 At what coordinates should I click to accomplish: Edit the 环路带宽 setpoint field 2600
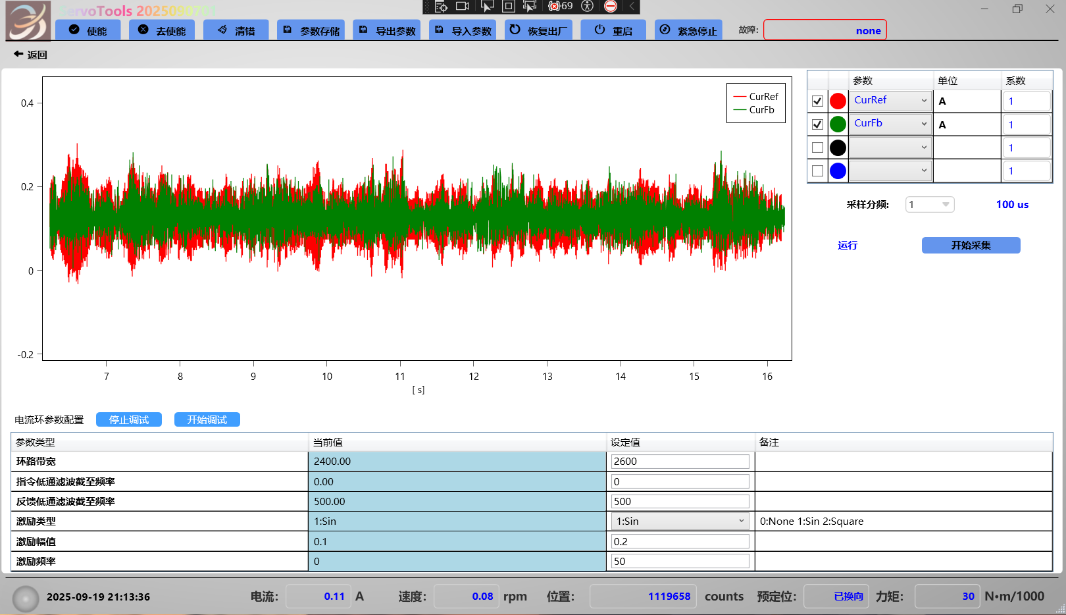click(680, 462)
